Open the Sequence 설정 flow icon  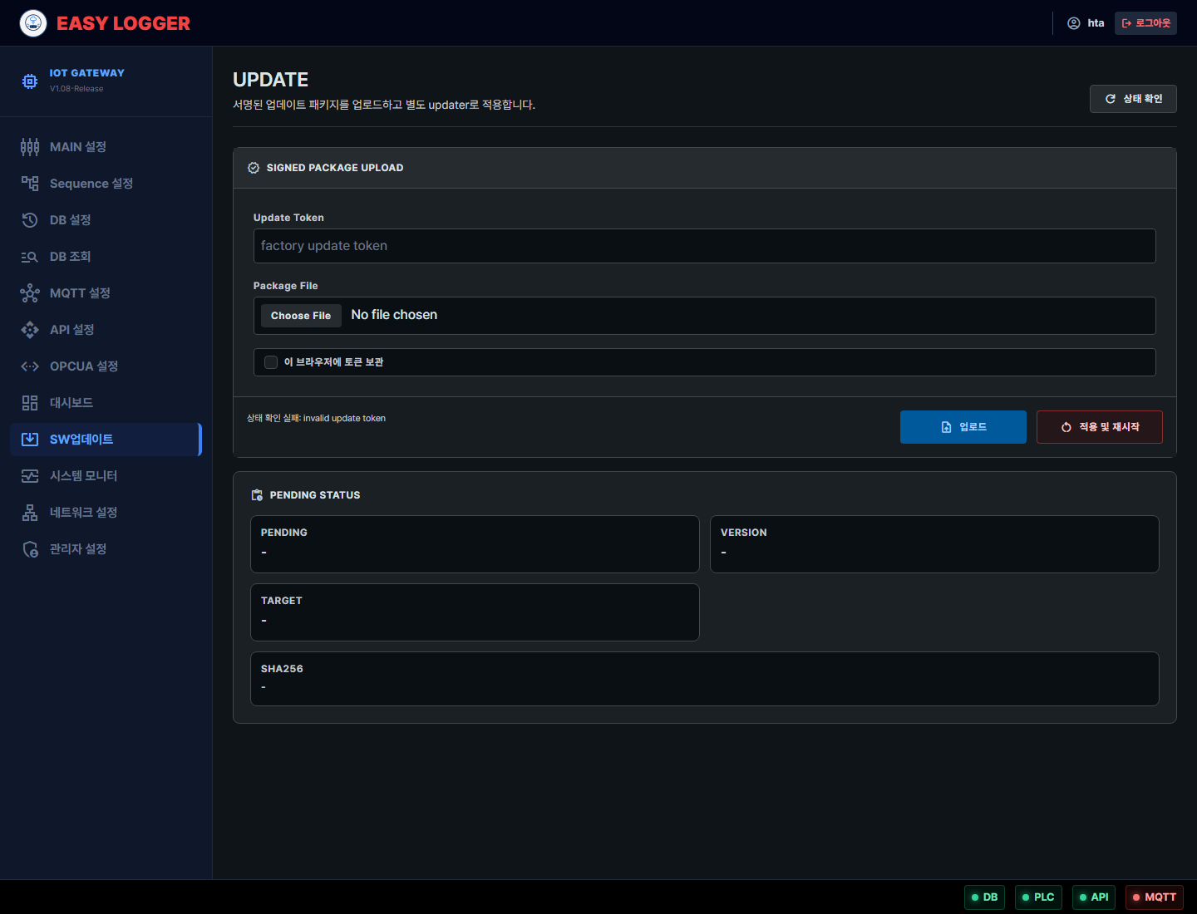(30, 184)
